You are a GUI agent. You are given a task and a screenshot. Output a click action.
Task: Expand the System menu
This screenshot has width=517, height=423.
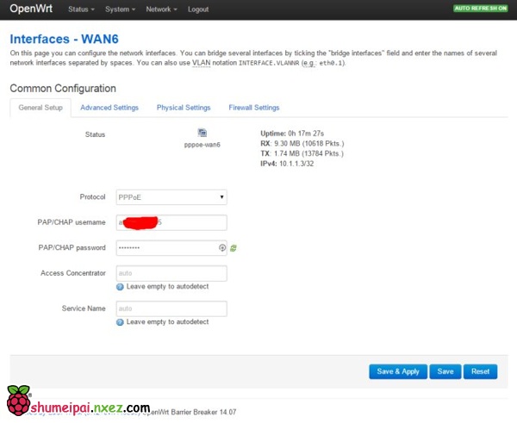[x=120, y=9]
